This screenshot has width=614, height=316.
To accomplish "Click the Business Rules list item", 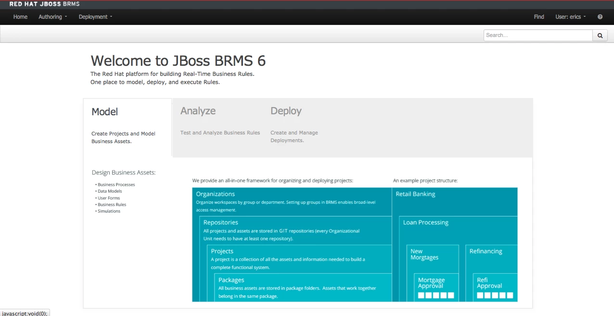I will [x=112, y=205].
